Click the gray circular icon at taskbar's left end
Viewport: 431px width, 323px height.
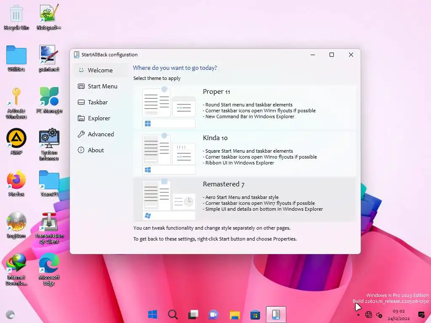point(11,315)
